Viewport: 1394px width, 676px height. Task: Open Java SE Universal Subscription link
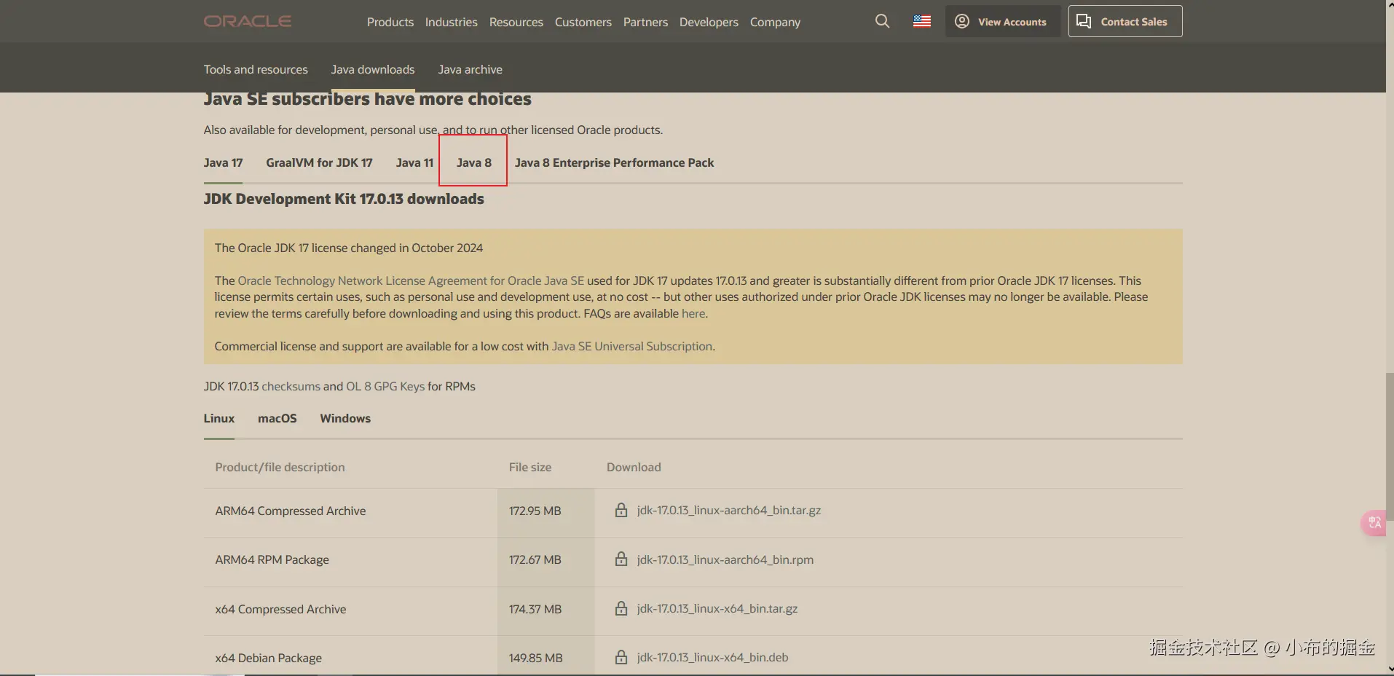tap(632, 346)
